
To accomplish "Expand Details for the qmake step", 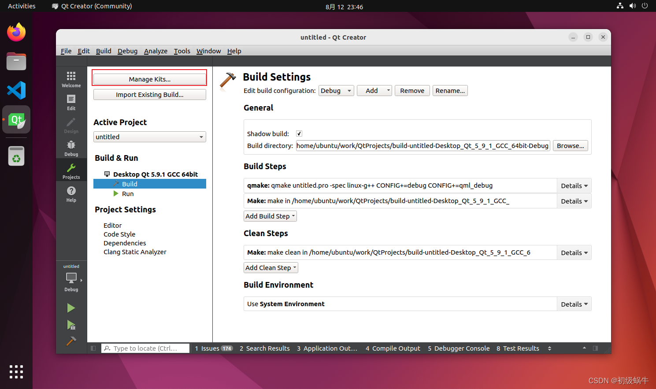I will (574, 185).
